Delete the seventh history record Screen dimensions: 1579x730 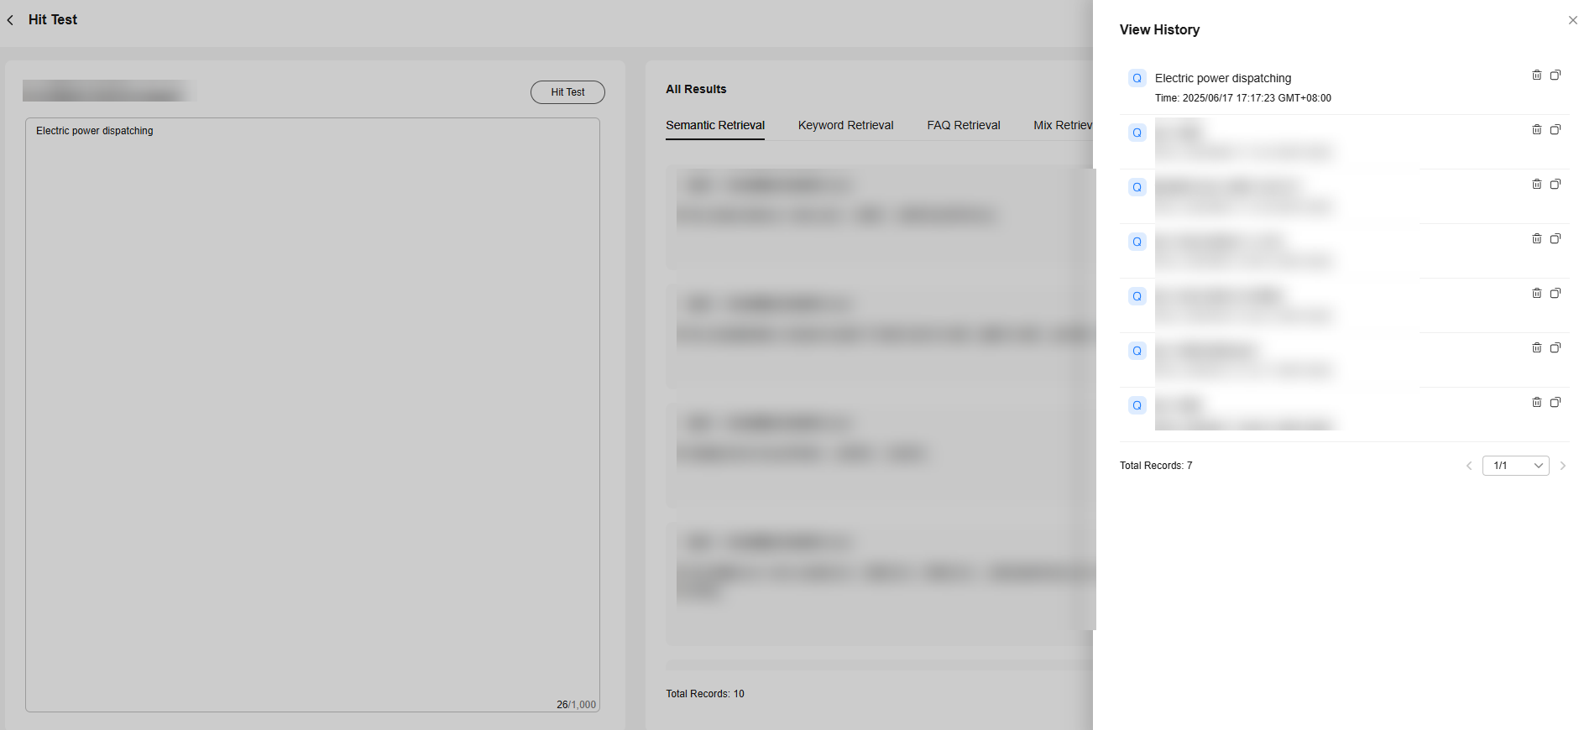pos(1536,402)
